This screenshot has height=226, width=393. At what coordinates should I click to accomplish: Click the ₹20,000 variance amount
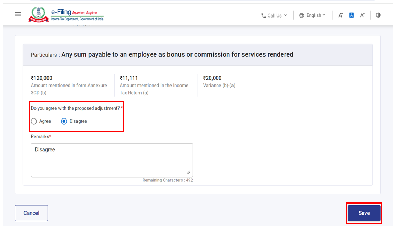click(212, 78)
